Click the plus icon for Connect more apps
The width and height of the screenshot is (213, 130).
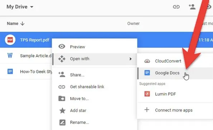tap(147, 110)
